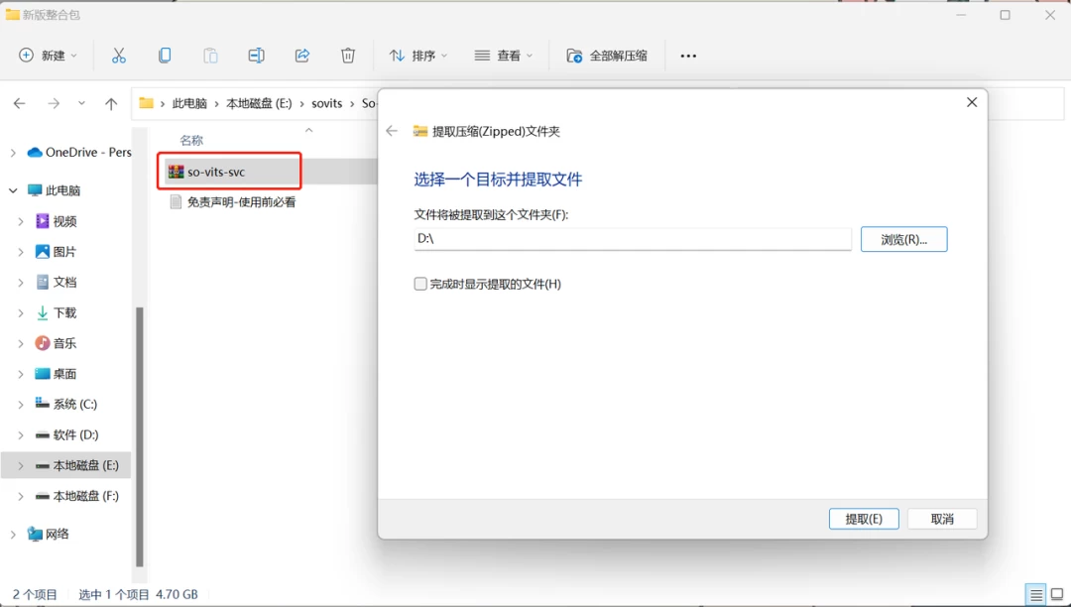Click the 取消 button
Image resolution: width=1071 pixels, height=607 pixels.
tap(942, 519)
